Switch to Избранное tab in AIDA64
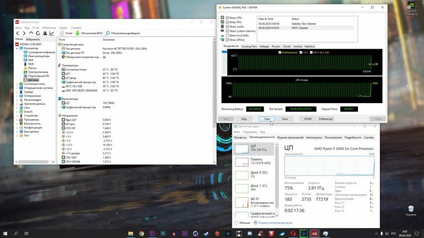This screenshot has width=424, height=238. [x=32, y=39]
